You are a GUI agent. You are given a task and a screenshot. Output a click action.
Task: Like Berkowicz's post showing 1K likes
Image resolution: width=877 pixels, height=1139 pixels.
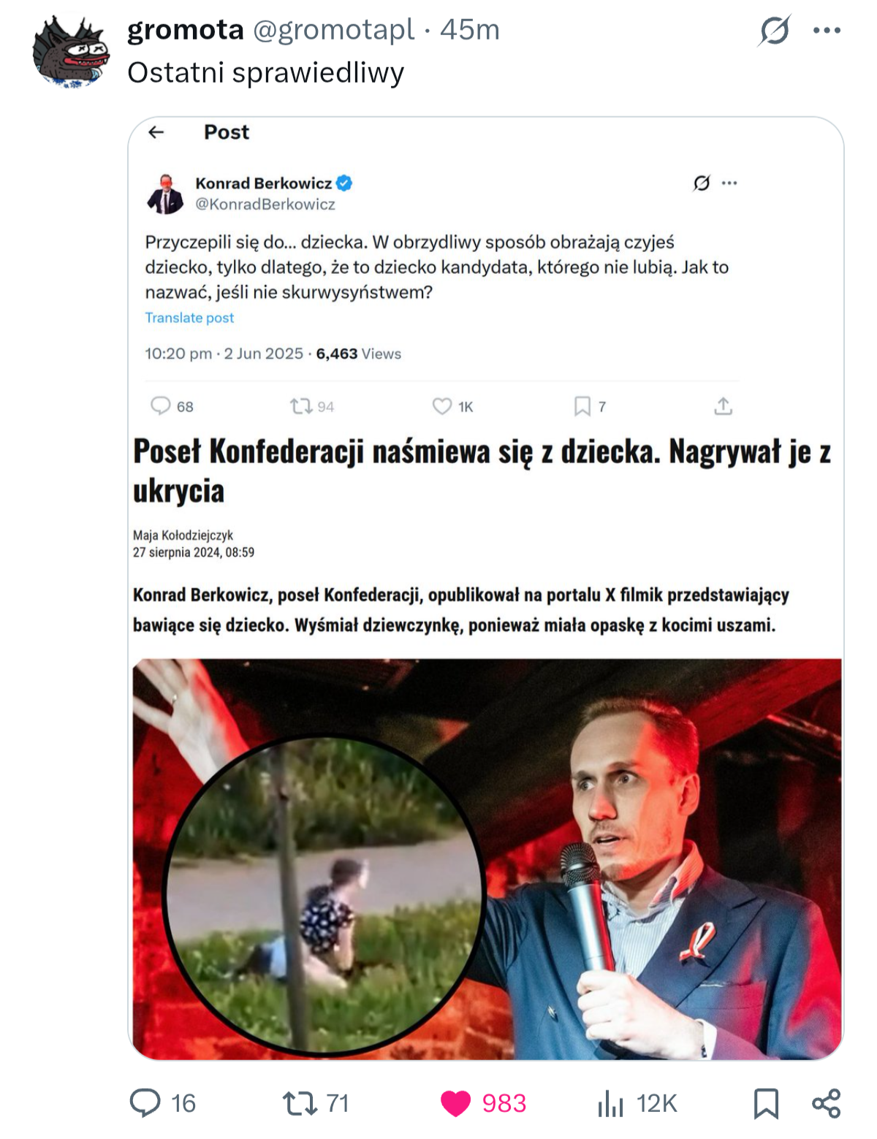pyautogui.click(x=442, y=406)
